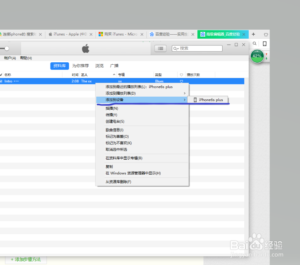Select 添加到设备 menu entry
The height and width of the screenshot is (265, 300).
pyautogui.click(x=142, y=100)
